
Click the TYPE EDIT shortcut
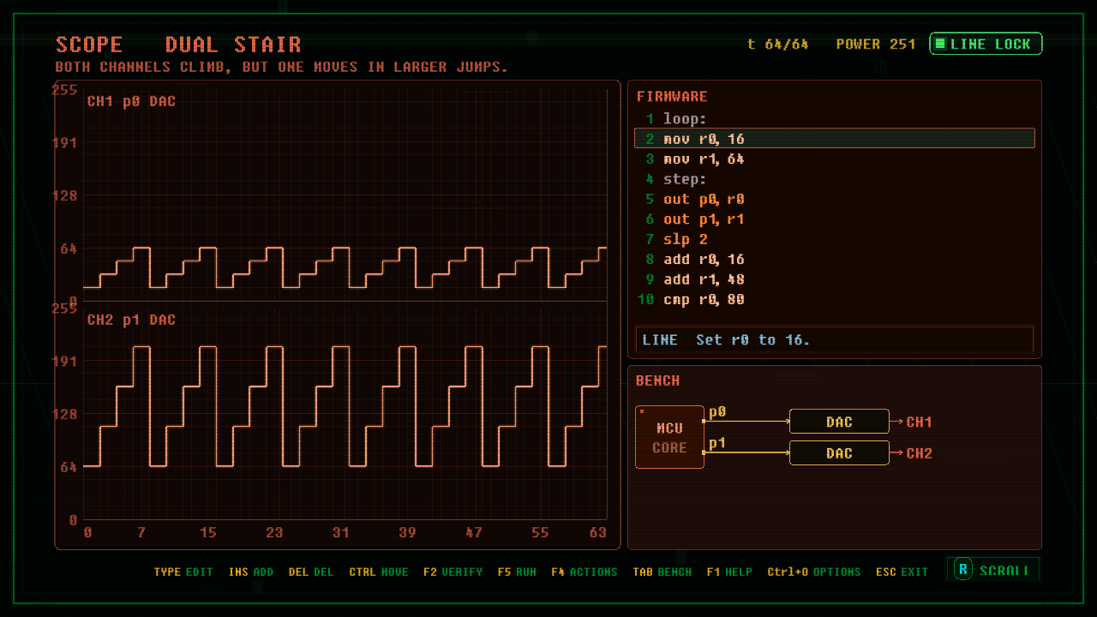point(183,572)
